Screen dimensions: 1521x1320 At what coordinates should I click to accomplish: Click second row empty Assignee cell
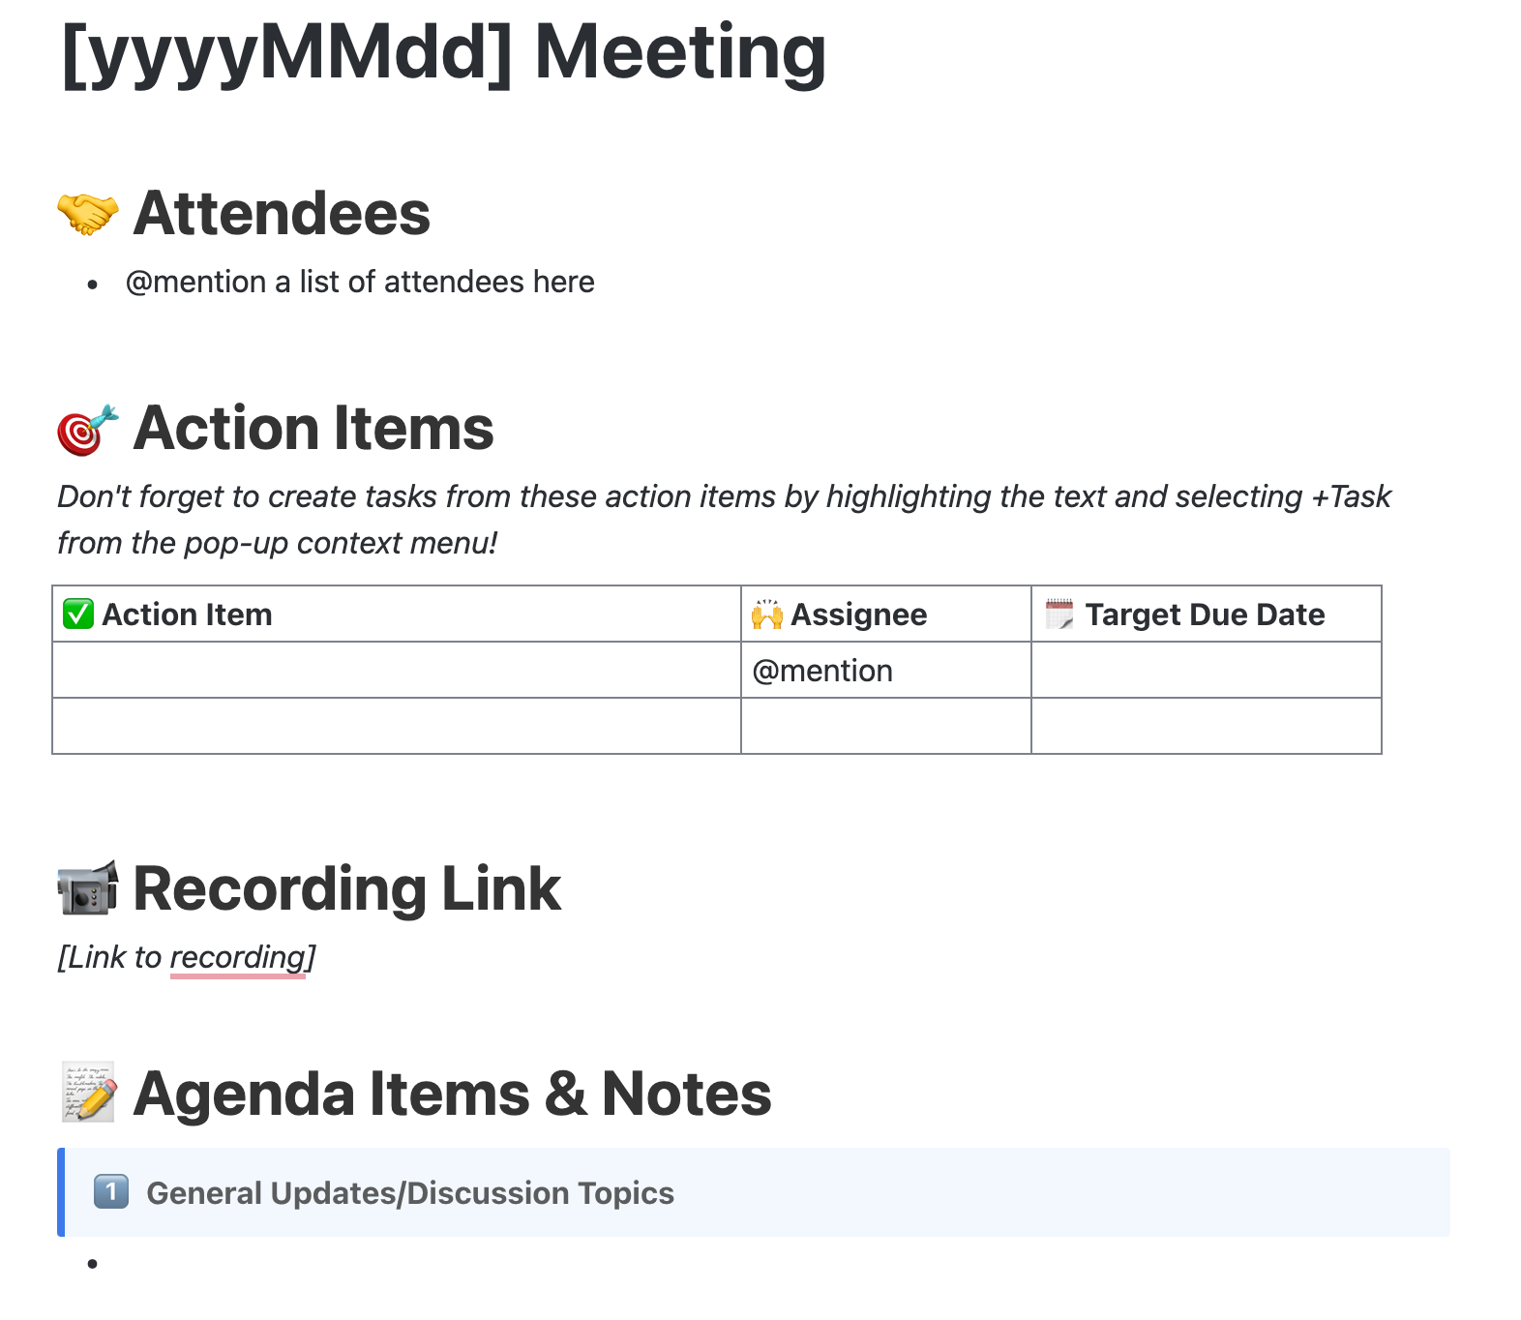(886, 726)
